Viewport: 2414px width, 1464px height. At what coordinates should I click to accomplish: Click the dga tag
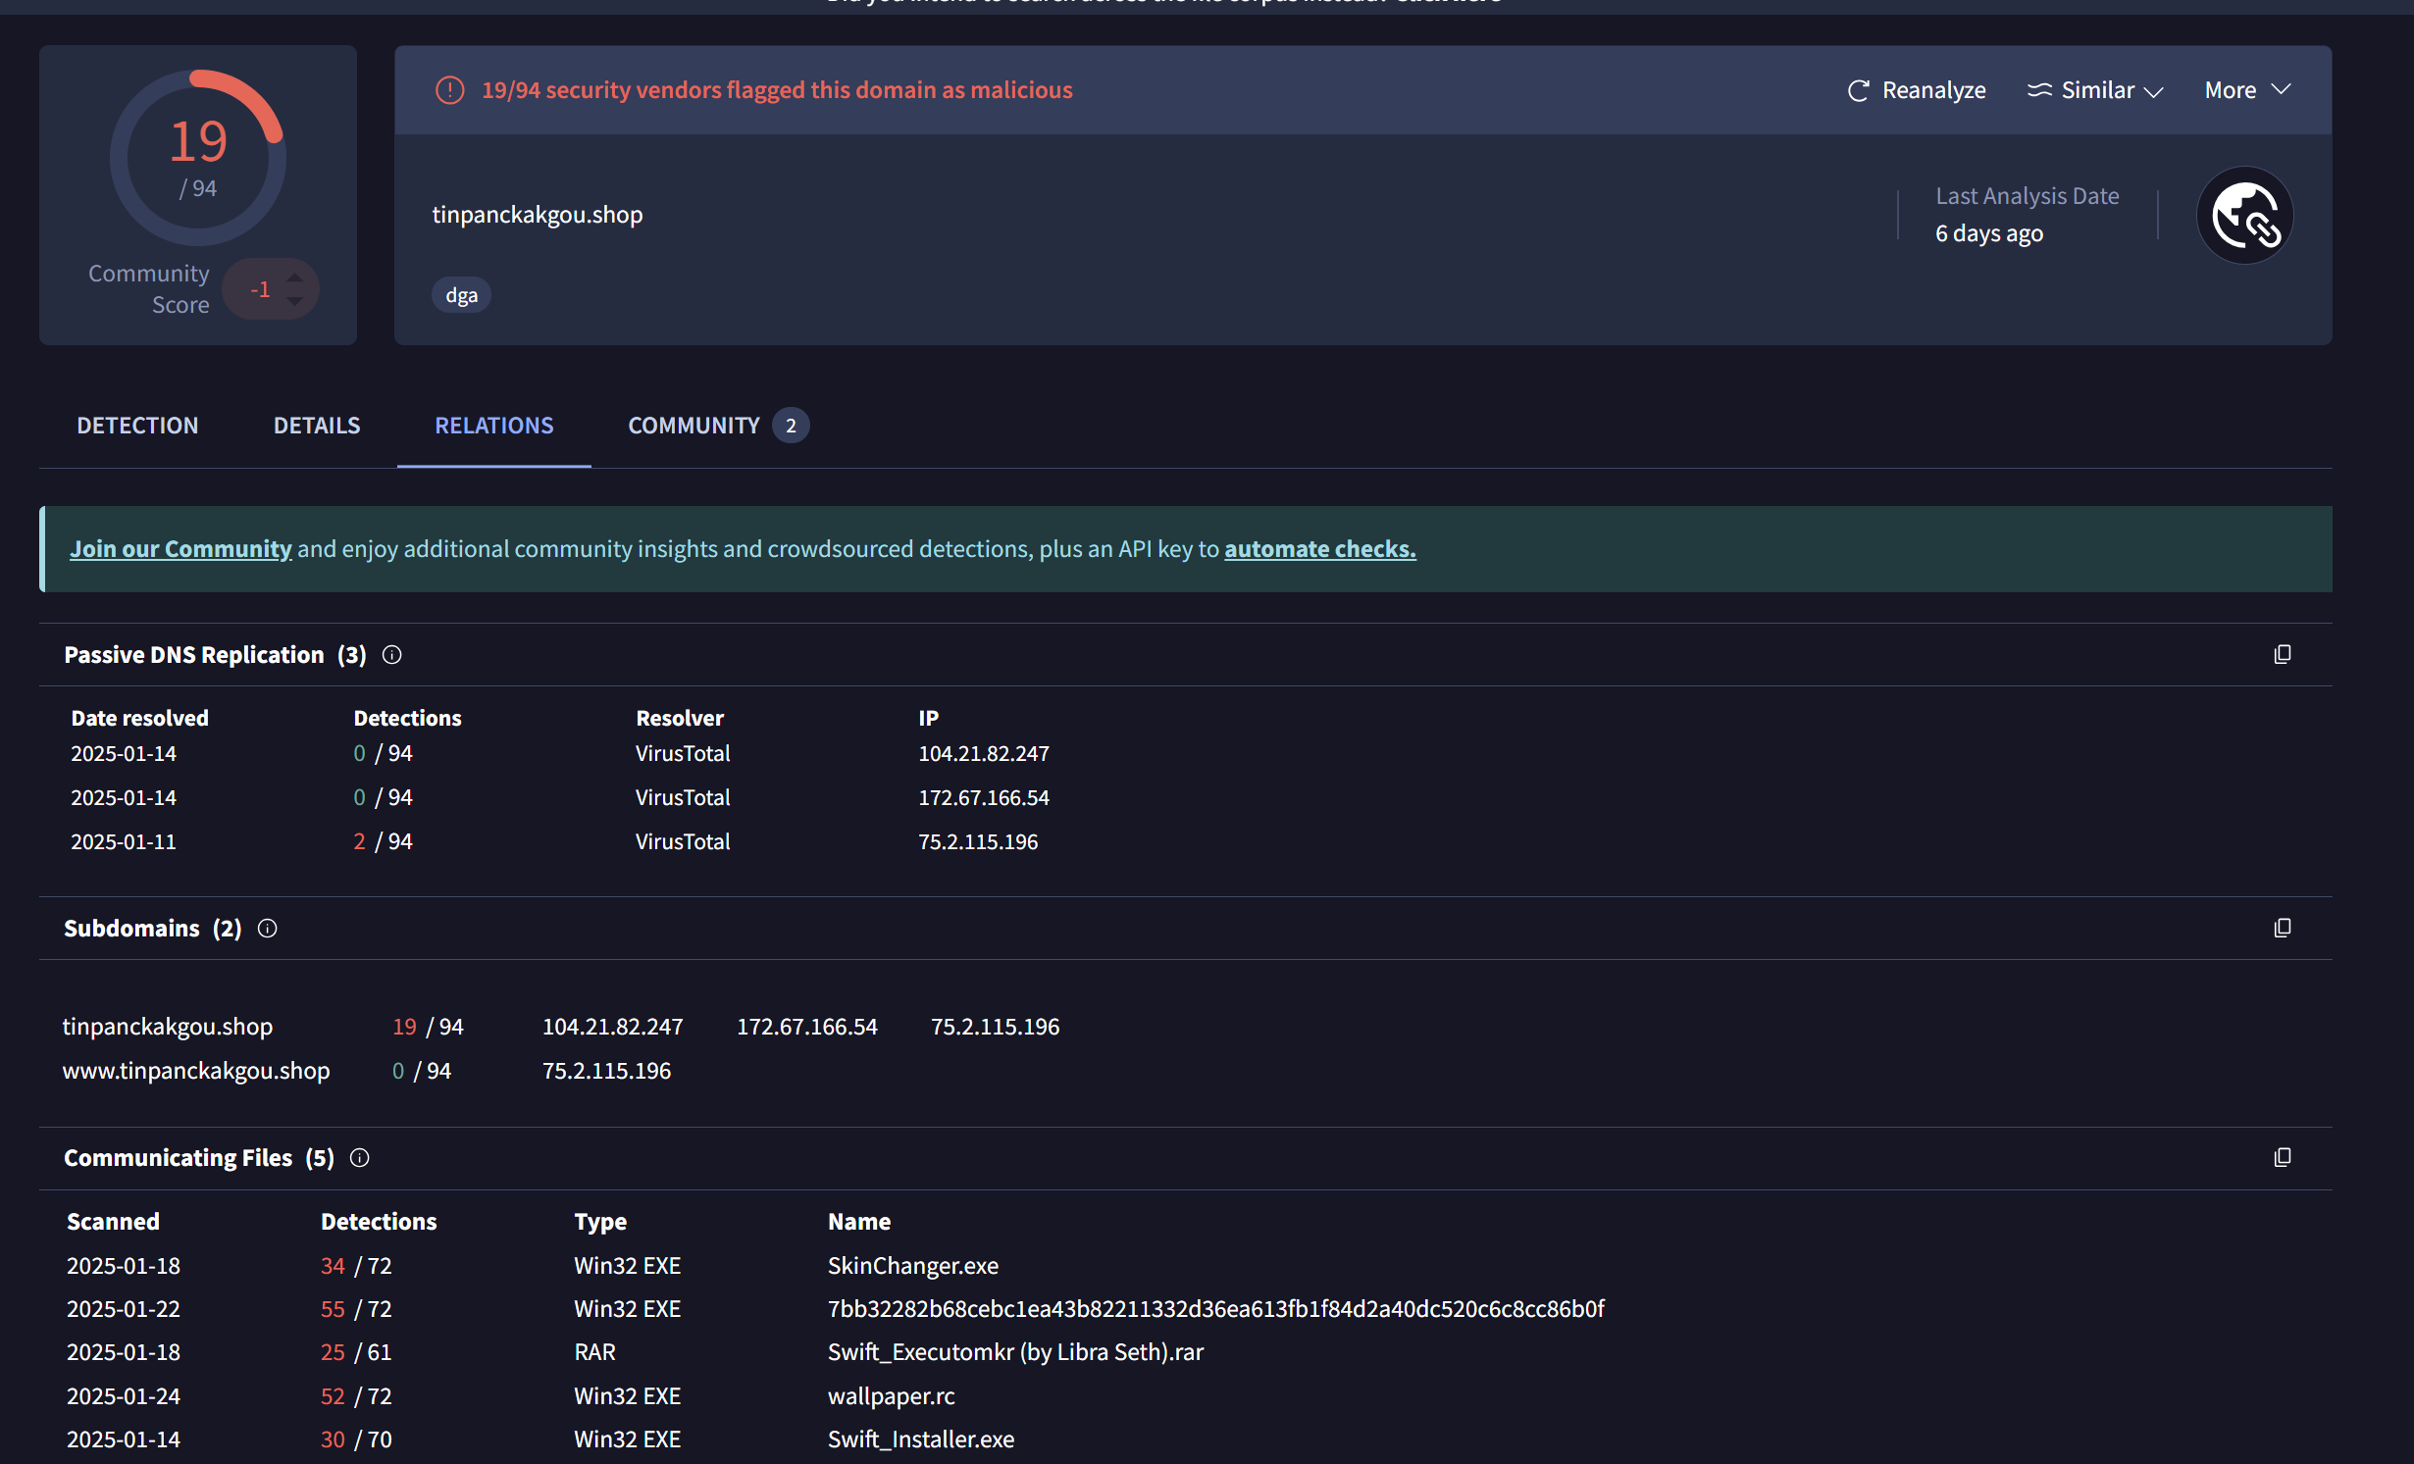[461, 295]
